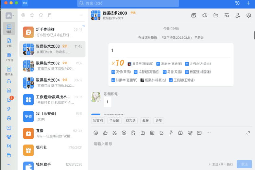Click the search chat history icon
Viewport: 255px width, 170px height.
(x=227, y=15)
